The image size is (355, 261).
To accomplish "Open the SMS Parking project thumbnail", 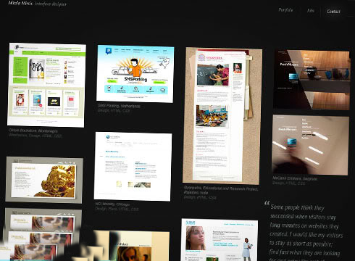I will (x=135, y=74).
